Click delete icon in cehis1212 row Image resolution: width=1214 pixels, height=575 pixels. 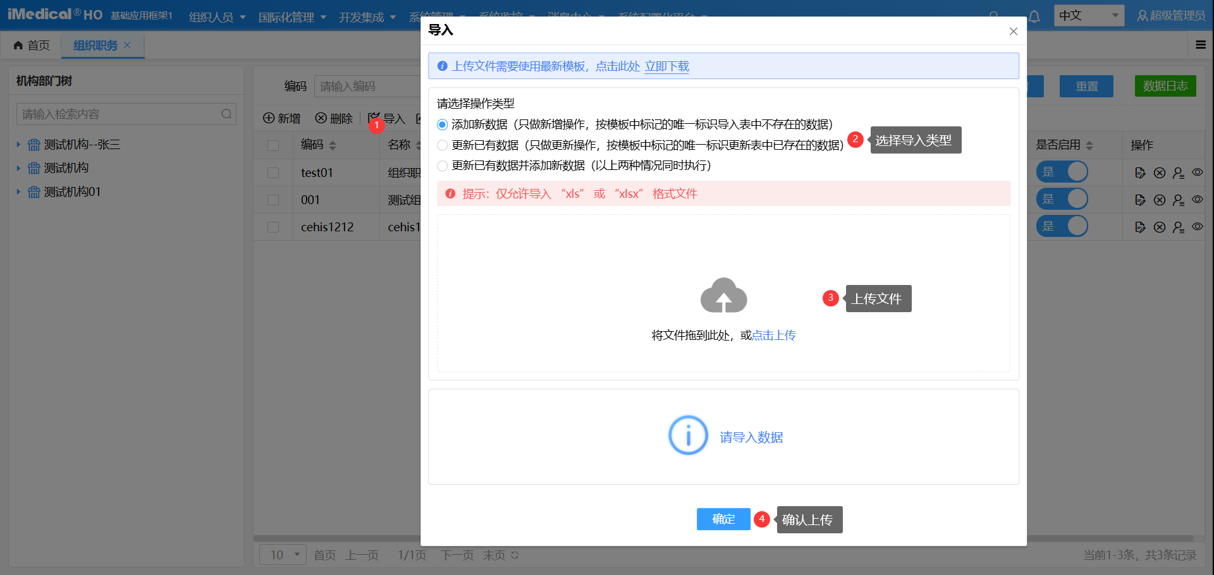(x=1159, y=227)
